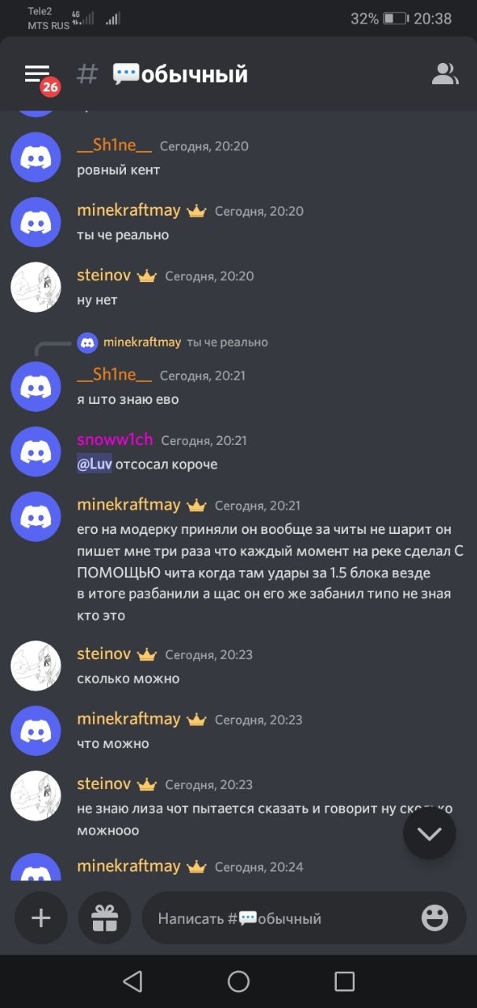This screenshot has width=477, height=1008.
Task: Tap steinov's avatar next to 'сколько можно'
Action: (35, 665)
